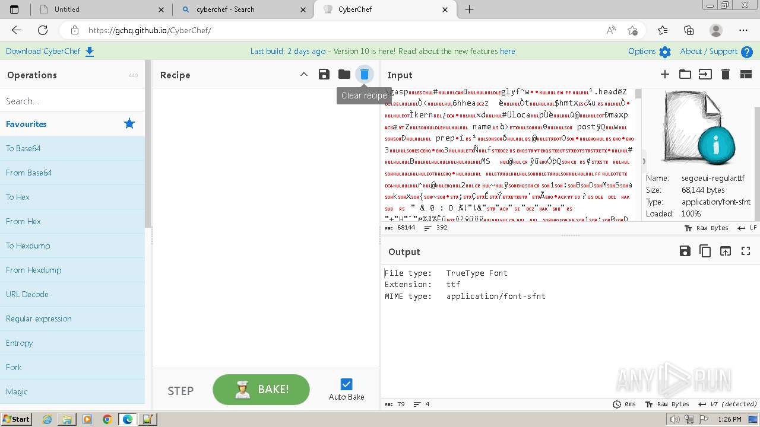Add page to favorites star
The width and height of the screenshot is (760, 427).
[632, 30]
